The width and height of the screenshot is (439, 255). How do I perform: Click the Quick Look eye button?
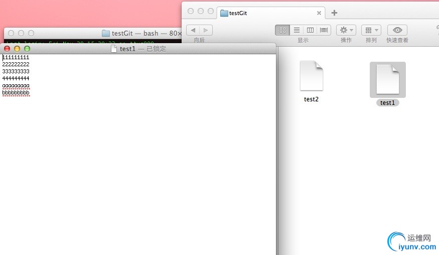click(397, 30)
